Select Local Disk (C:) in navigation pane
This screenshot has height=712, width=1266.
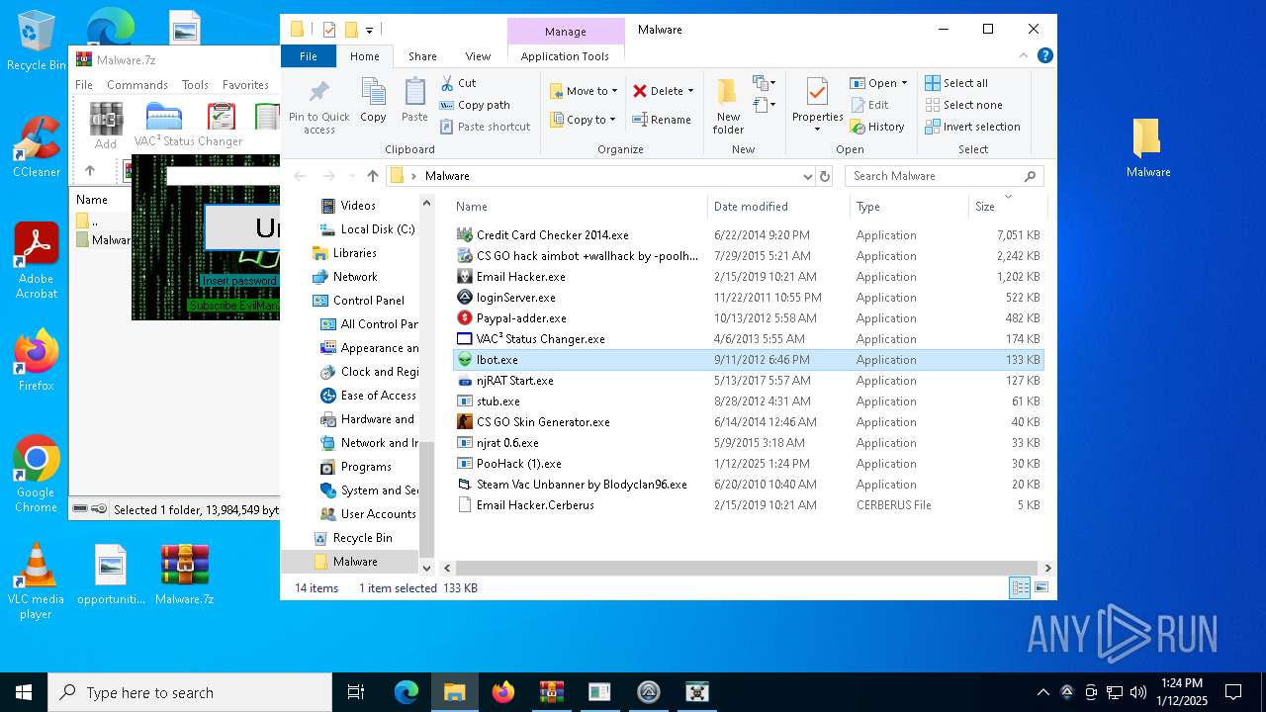[x=367, y=229]
